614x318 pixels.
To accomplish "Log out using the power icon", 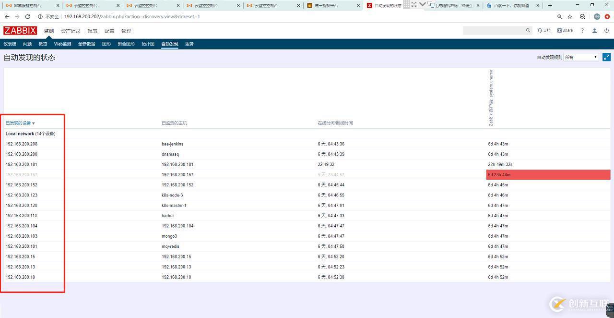I will pyautogui.click(x=606, y=30).
